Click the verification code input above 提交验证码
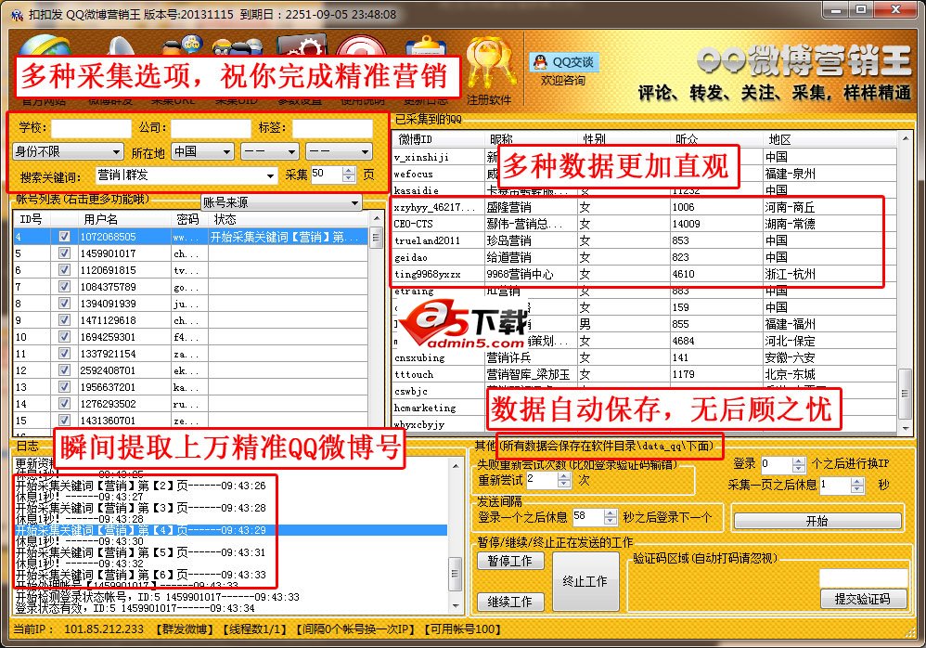Viewport: 926px width, 648px height. (863, 577)
